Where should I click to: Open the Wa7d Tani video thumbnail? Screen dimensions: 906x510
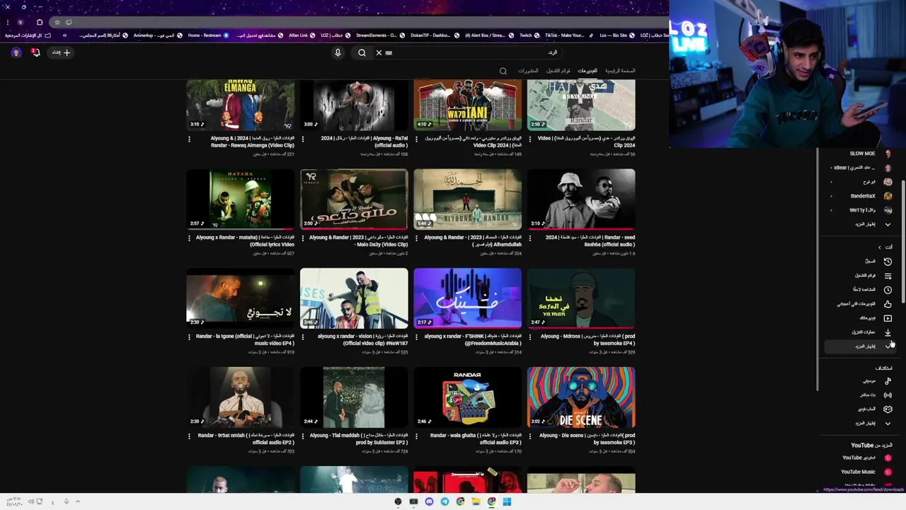468,105
